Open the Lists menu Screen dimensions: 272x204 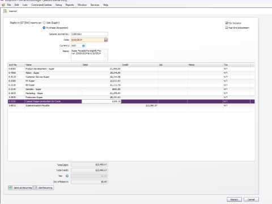click(25, 5)
